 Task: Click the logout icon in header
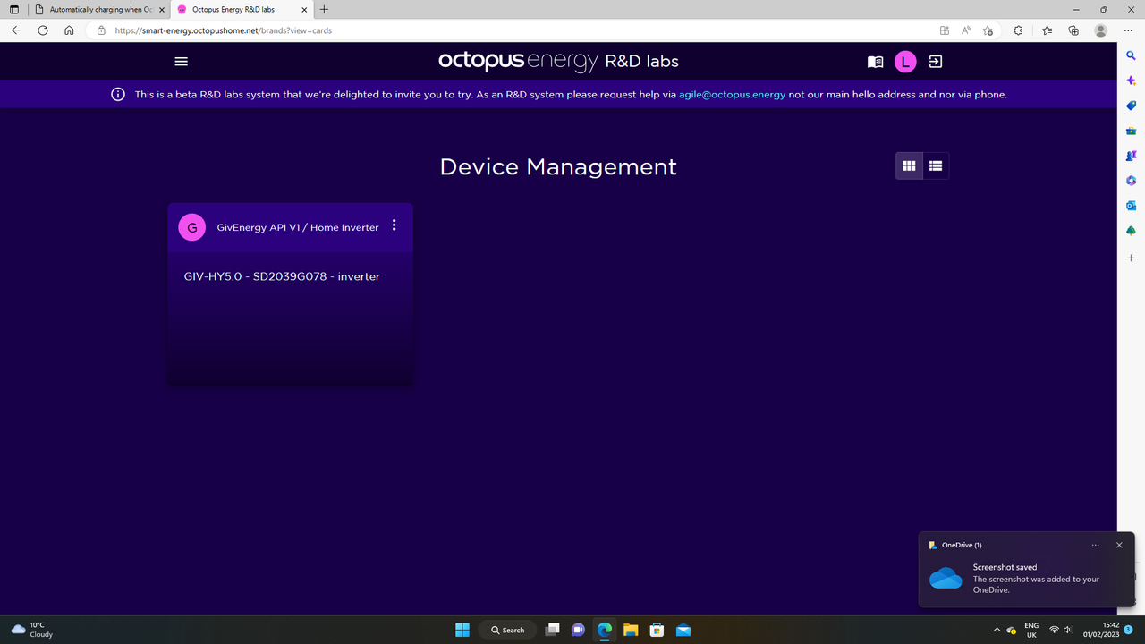click(935, 62)
